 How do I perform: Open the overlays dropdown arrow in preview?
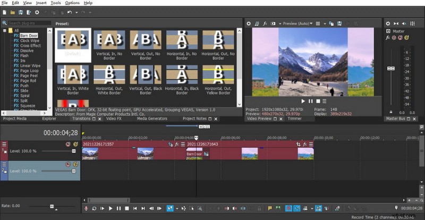coord(325,24)
